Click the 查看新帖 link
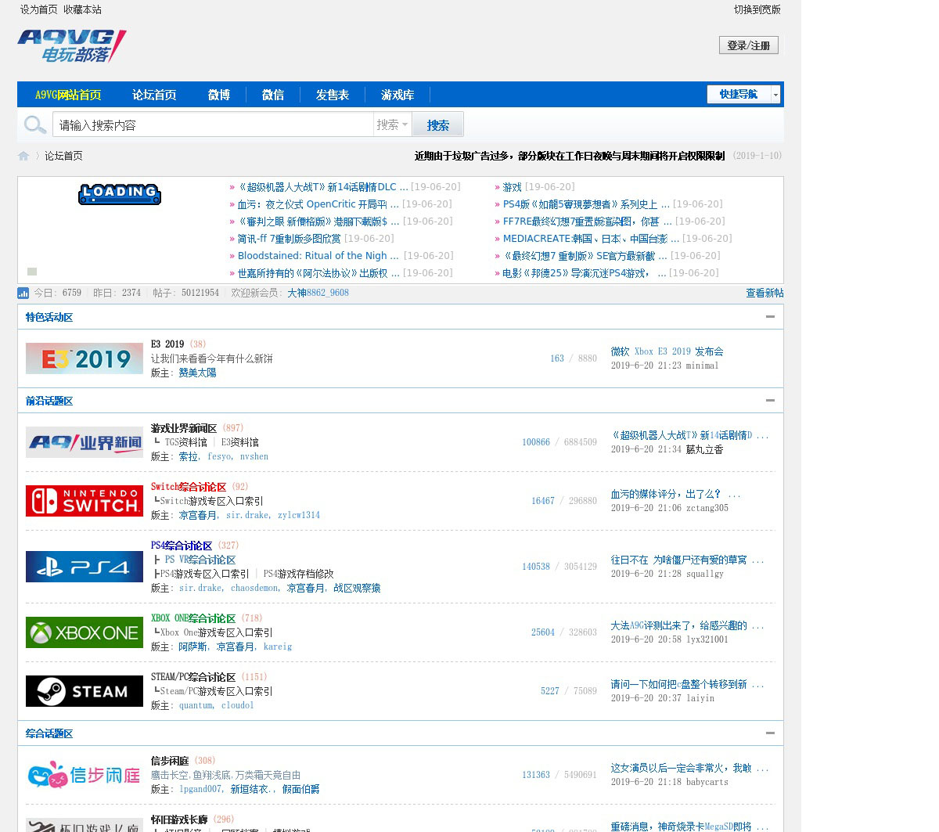Viewport: 939px width, 832px height. click(765, 293)
